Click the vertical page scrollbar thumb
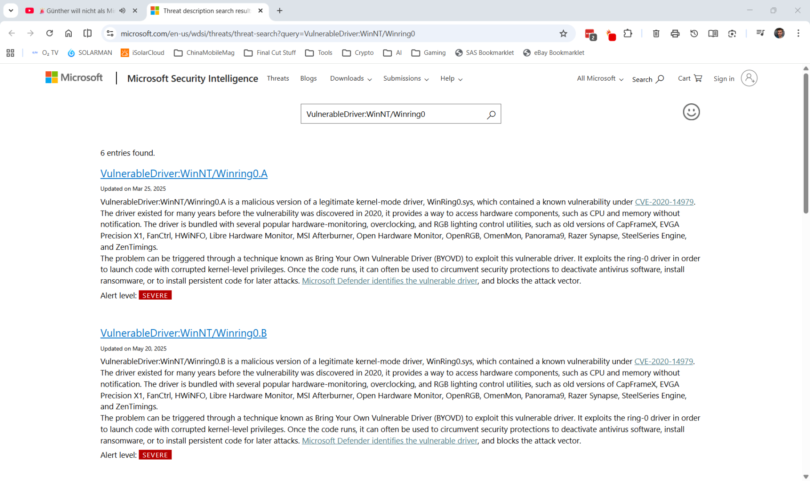 [x=805, y=143]
